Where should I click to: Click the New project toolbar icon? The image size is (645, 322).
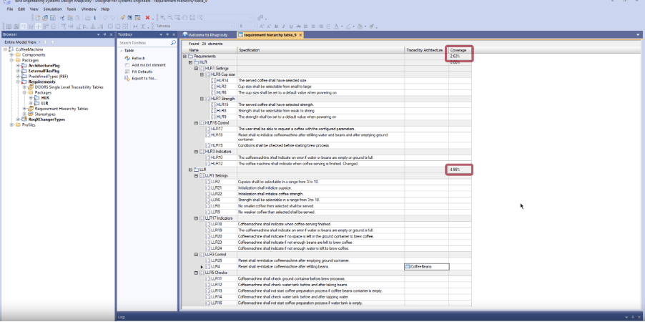(x=37, y=18)
